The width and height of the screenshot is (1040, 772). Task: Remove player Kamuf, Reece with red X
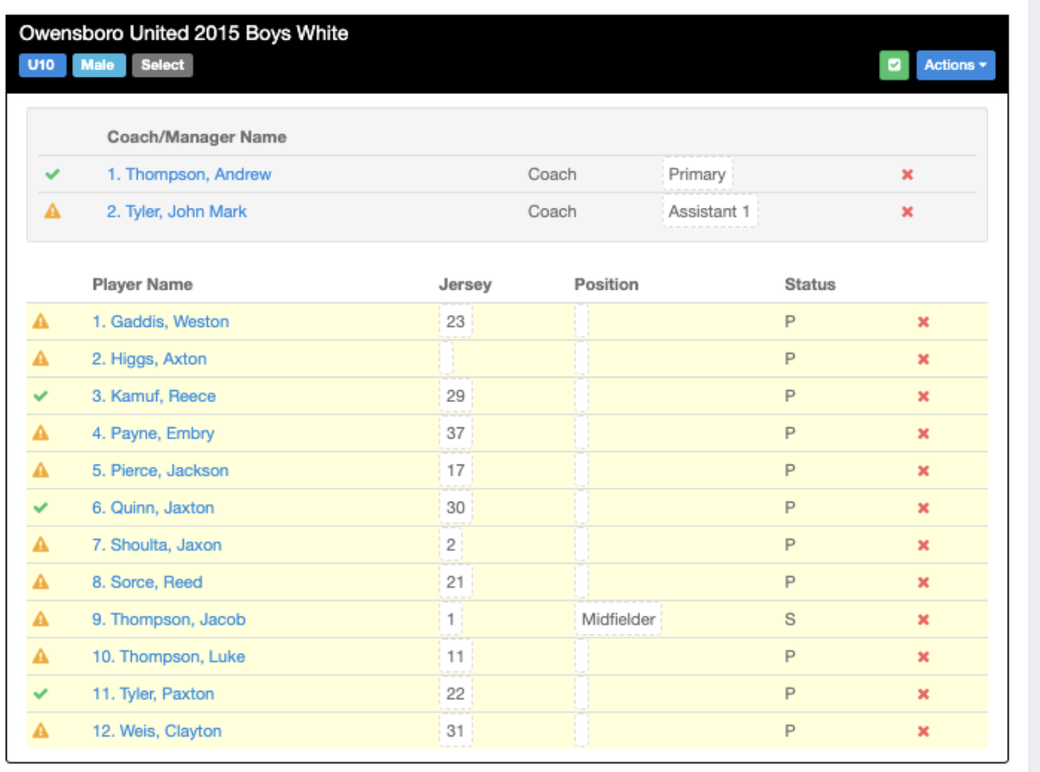click(924, 396)
